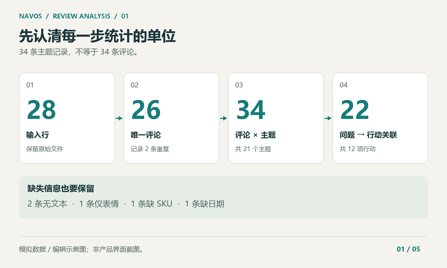Click the 共 12 项行动 caption
This screenshot has height=268, width=447.
click(x=358, y=149)
